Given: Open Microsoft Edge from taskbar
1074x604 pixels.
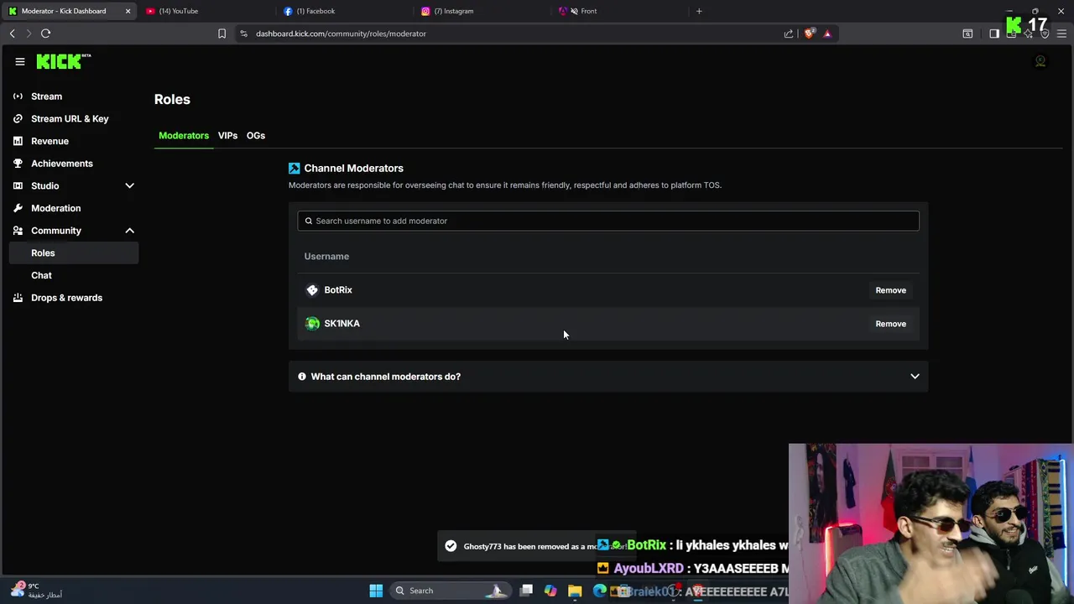Looking at the screenshot, I should click(599, 591).
